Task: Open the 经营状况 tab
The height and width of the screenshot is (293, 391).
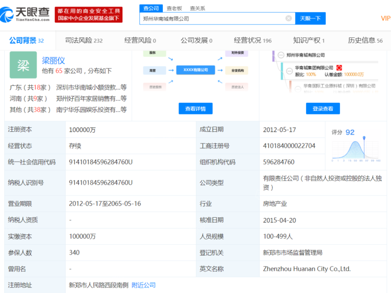Action: pyautogui.click(x=253, y=41)
